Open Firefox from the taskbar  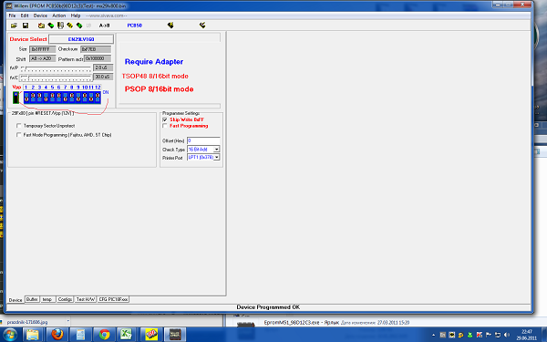tap(57, 335)
